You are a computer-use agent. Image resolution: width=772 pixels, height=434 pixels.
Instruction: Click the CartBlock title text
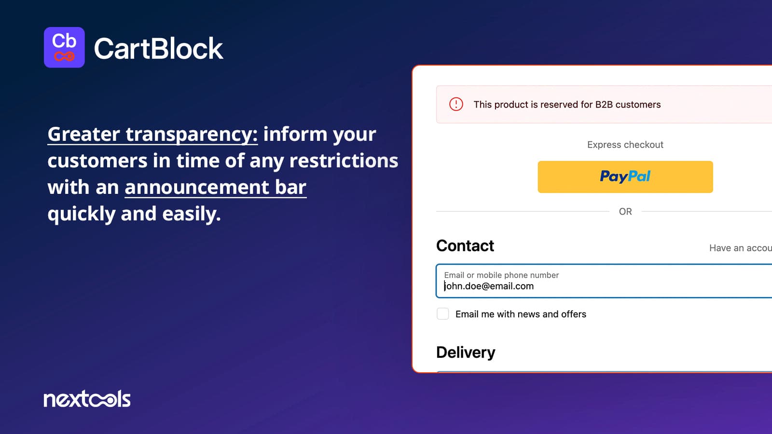158,49
